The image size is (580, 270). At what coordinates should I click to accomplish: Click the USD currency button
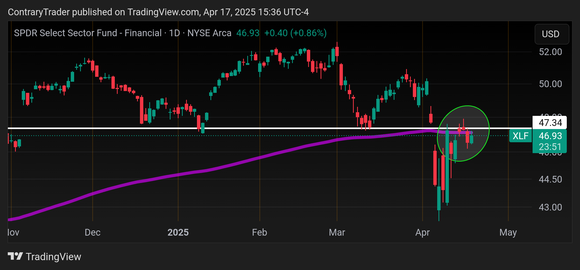pos(552,34)
